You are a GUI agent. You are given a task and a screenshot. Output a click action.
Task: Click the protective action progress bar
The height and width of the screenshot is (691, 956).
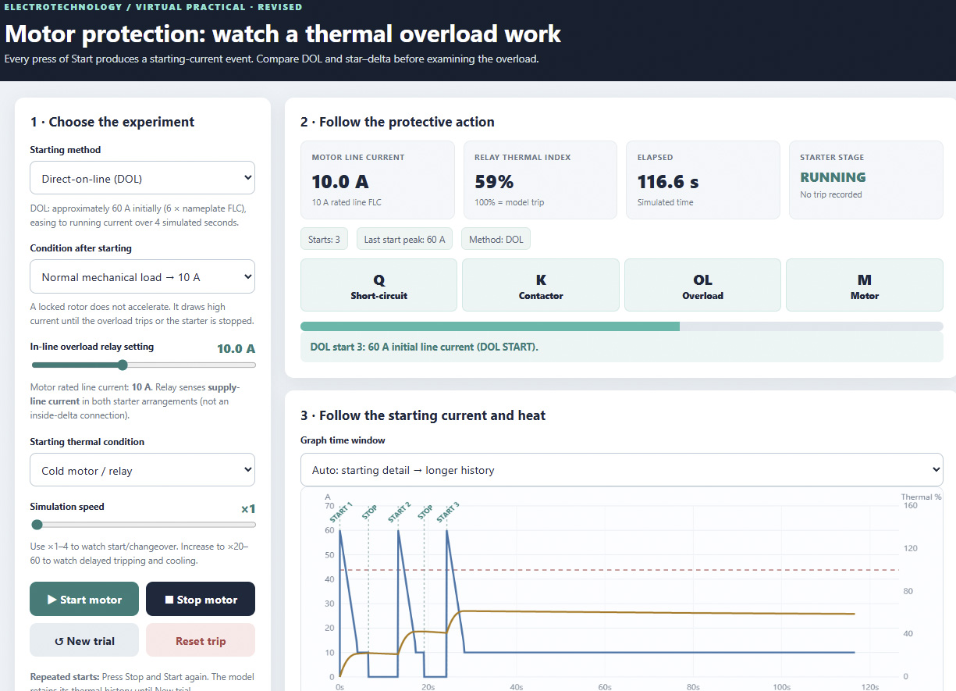tap(622, 326)
